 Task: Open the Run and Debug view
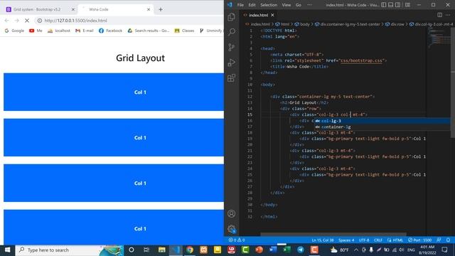[231, 63]
